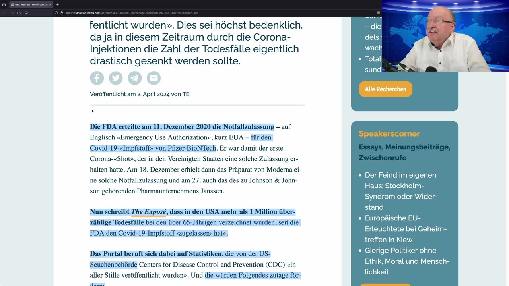Open the 'Speakerscorner' section heading
Screen dimensions: 509x286
389,134
